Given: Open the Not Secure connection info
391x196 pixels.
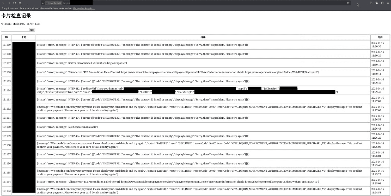Looking at the screenshot, I should coord(54,3).
